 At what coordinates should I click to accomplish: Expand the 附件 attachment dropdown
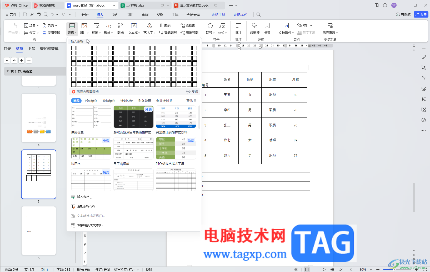[x=311, y=25]
